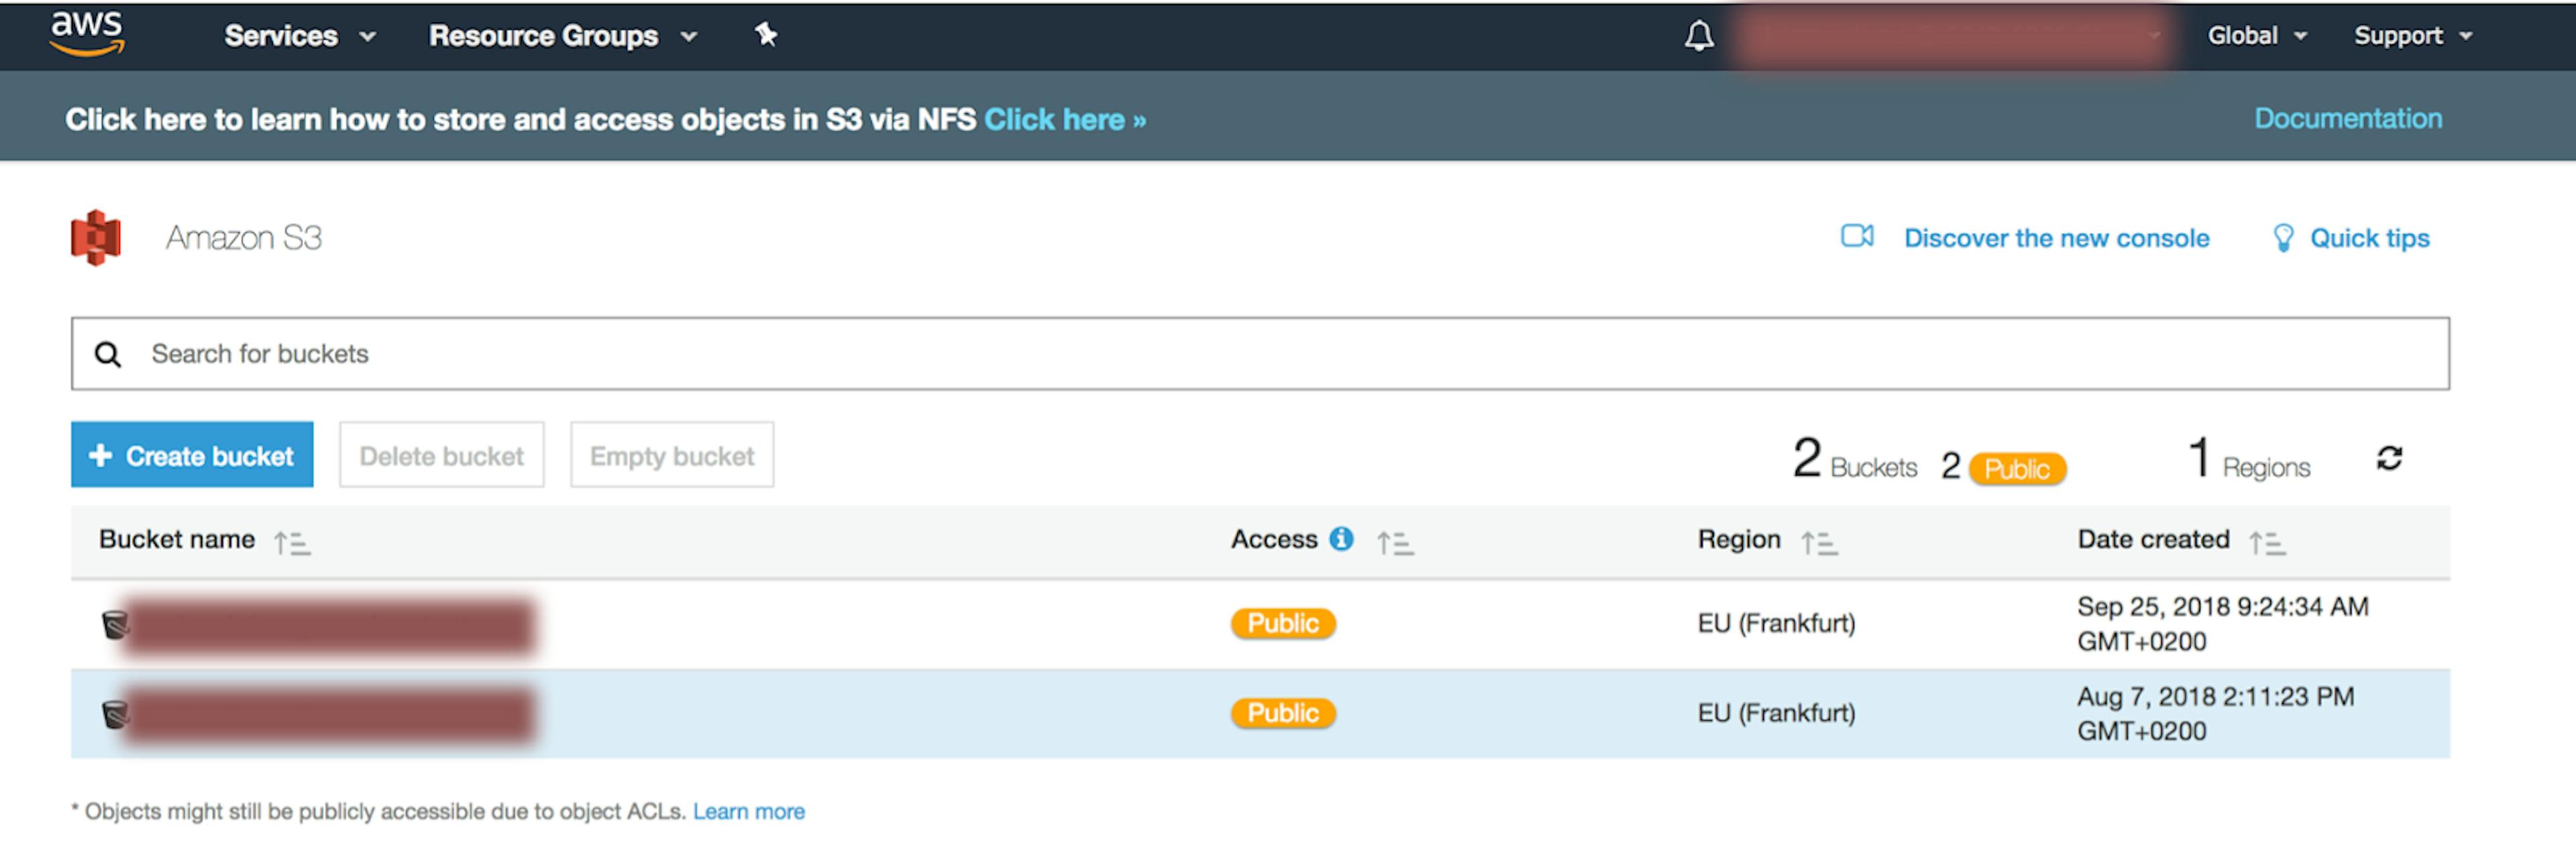Click the video camera icon

click(1857, 236)
